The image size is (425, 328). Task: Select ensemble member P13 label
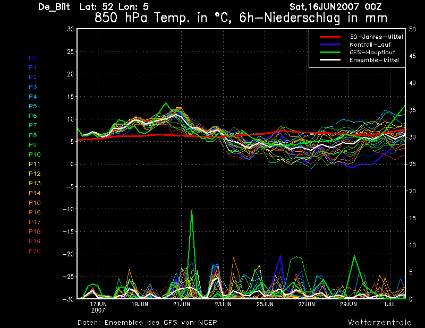coord(35,183)
